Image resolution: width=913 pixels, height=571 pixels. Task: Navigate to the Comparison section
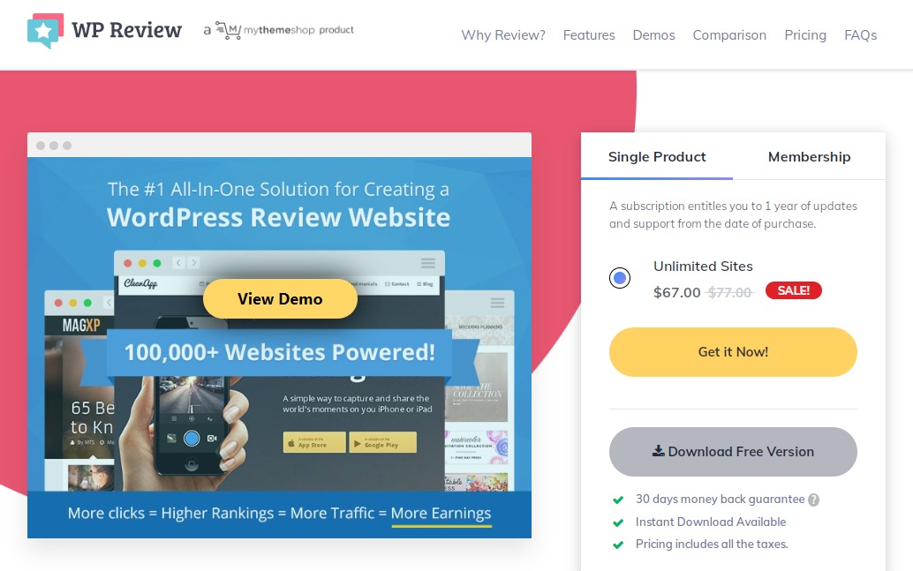pyautogui.click(x=729, y=35)
